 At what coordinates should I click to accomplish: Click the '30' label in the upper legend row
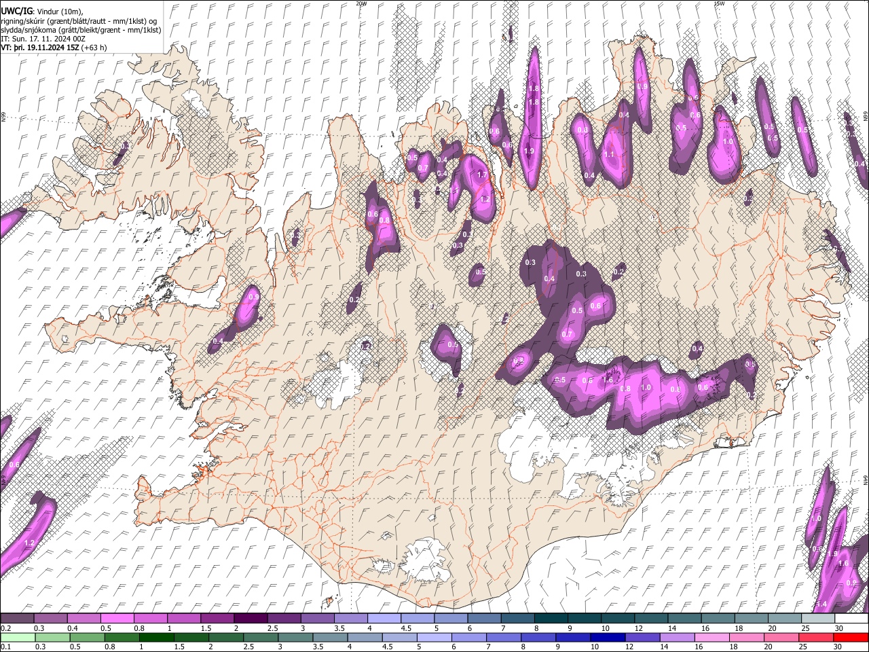pyautogui.click(x=838, y=628)
